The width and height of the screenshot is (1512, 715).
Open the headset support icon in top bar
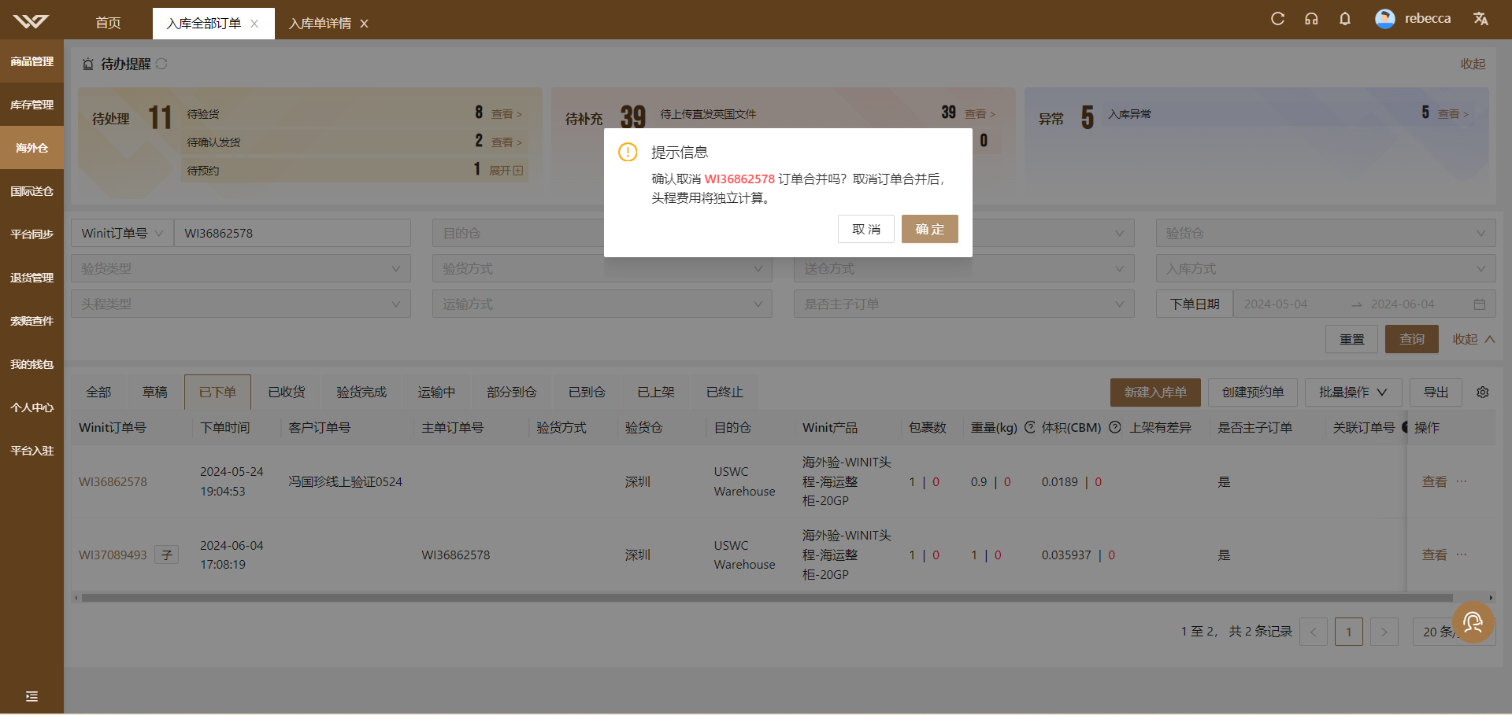pyautogui.click(x=1311, y=19)
